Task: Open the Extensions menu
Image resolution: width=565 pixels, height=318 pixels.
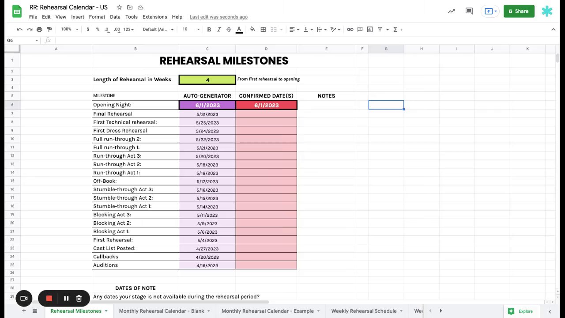Action: pos(154,17)
